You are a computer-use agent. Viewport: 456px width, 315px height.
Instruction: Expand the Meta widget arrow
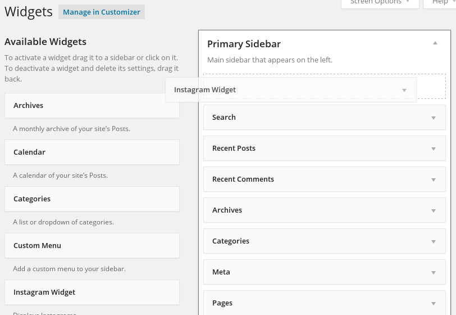click(x=434, y=272)
